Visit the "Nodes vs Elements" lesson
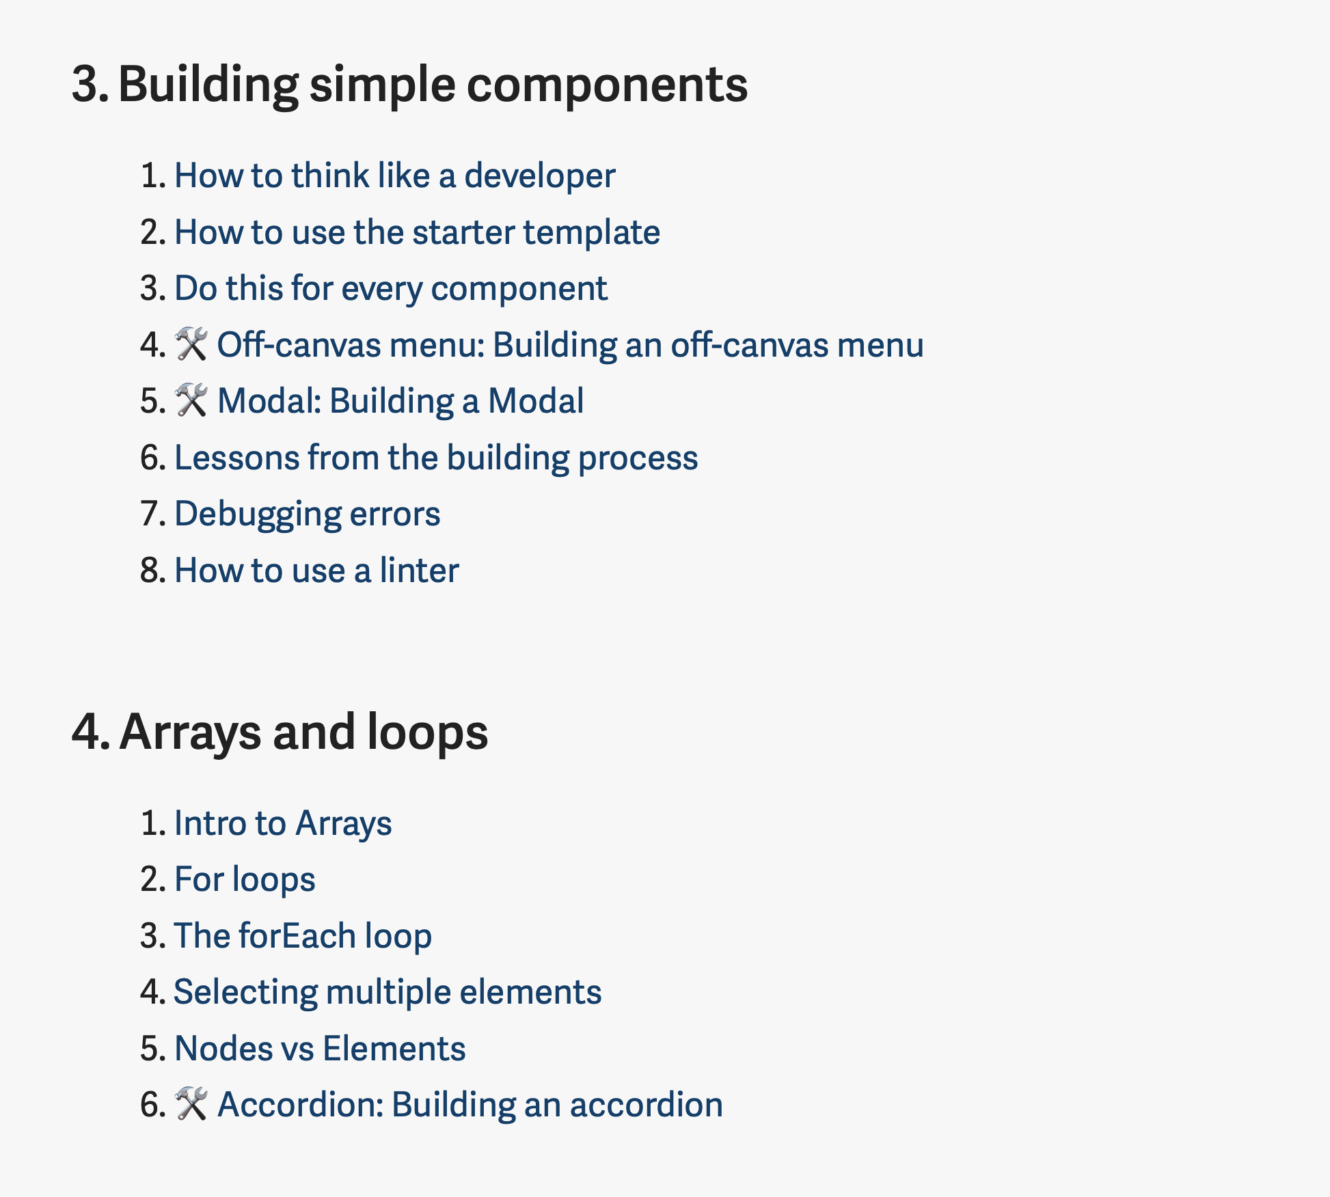This screenshot has width=1330, height=1197. (320, 1049)
